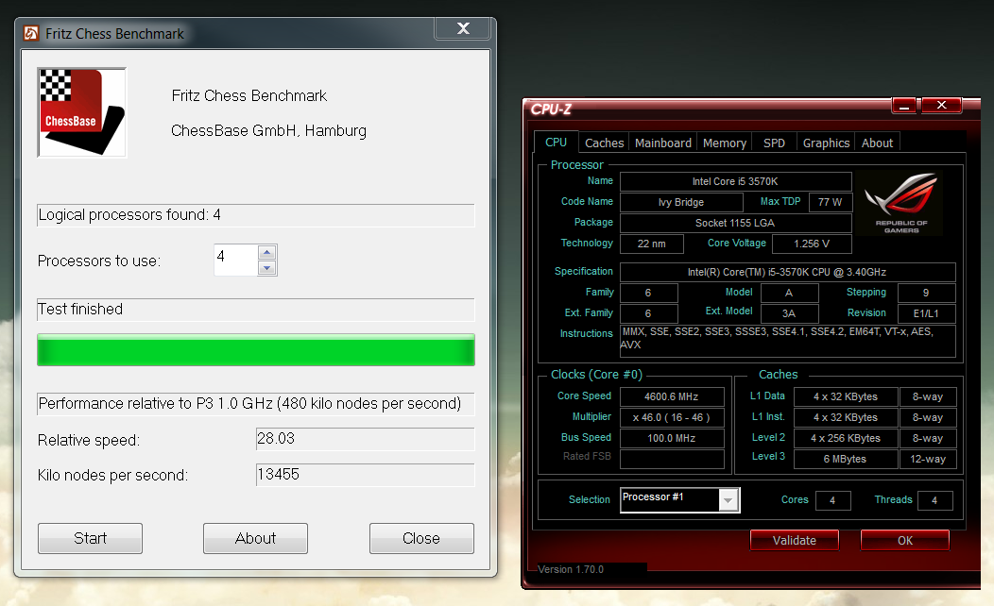The height and width of the screenshot is (606, 994).
Task: Open the SPD tab in CPU-Z
Action: pos(774,143)
